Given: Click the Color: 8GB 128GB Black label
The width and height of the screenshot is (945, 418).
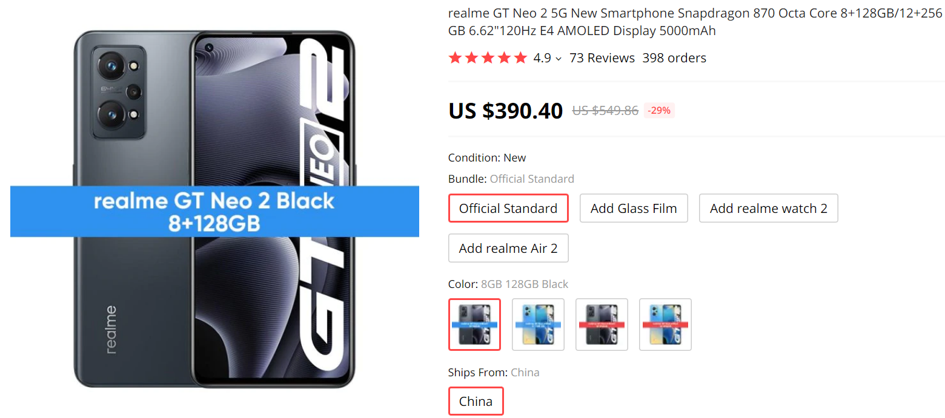Looking at the screenshot, I should click(508, 284).
